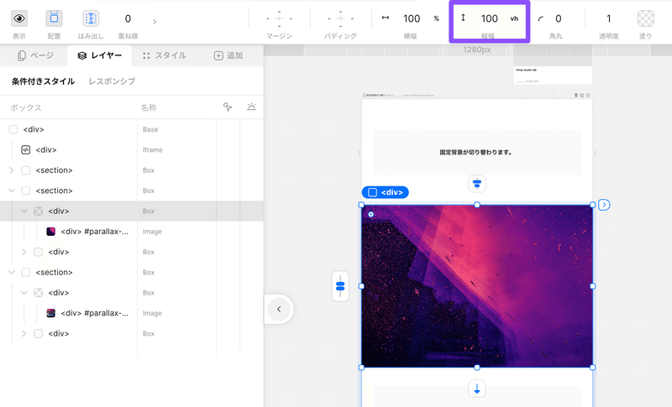The height and width of the screenshot is (407, 672).
Task: Switch to the ページ tab
Action: (35, 55)
